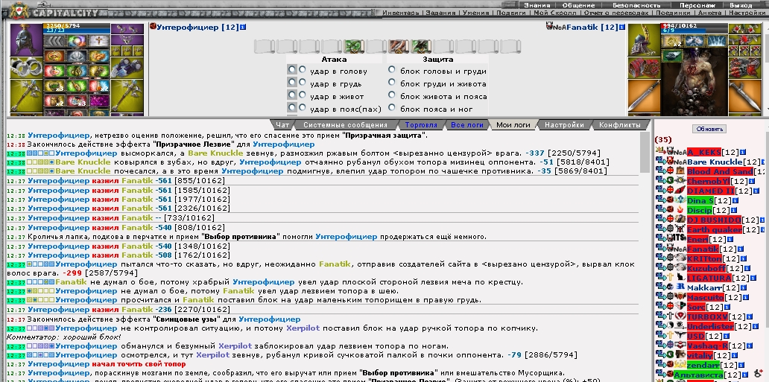The image size is (769, 382).
Task: Click the Capital City crest logo
Action: click(18, 10)
